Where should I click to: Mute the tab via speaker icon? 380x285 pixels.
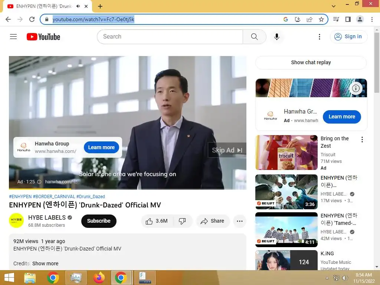point(78,6)
